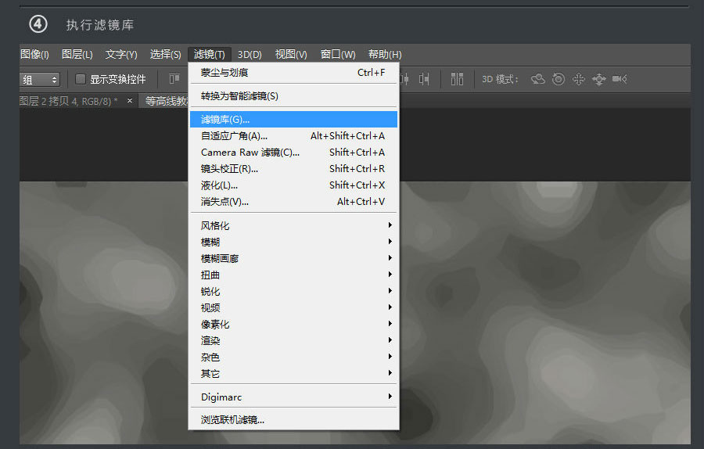Expand the 模糊画廊 submenu
The image size is (704, 449).
[x=293, y=258]
